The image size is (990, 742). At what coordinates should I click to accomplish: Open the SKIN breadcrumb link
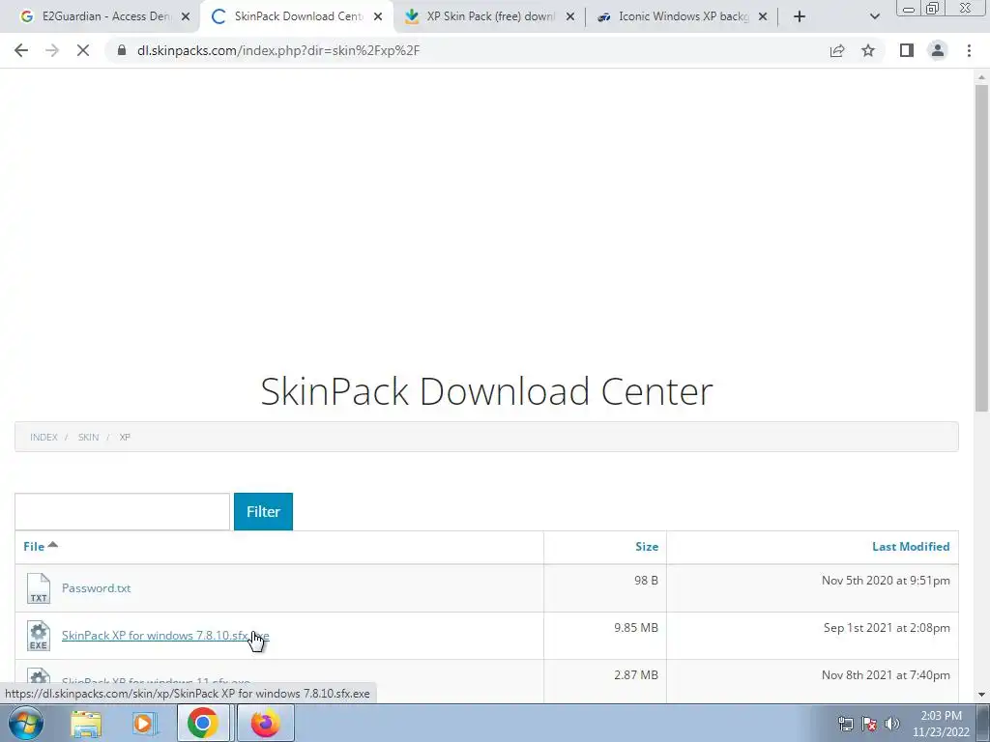(88, 438)
